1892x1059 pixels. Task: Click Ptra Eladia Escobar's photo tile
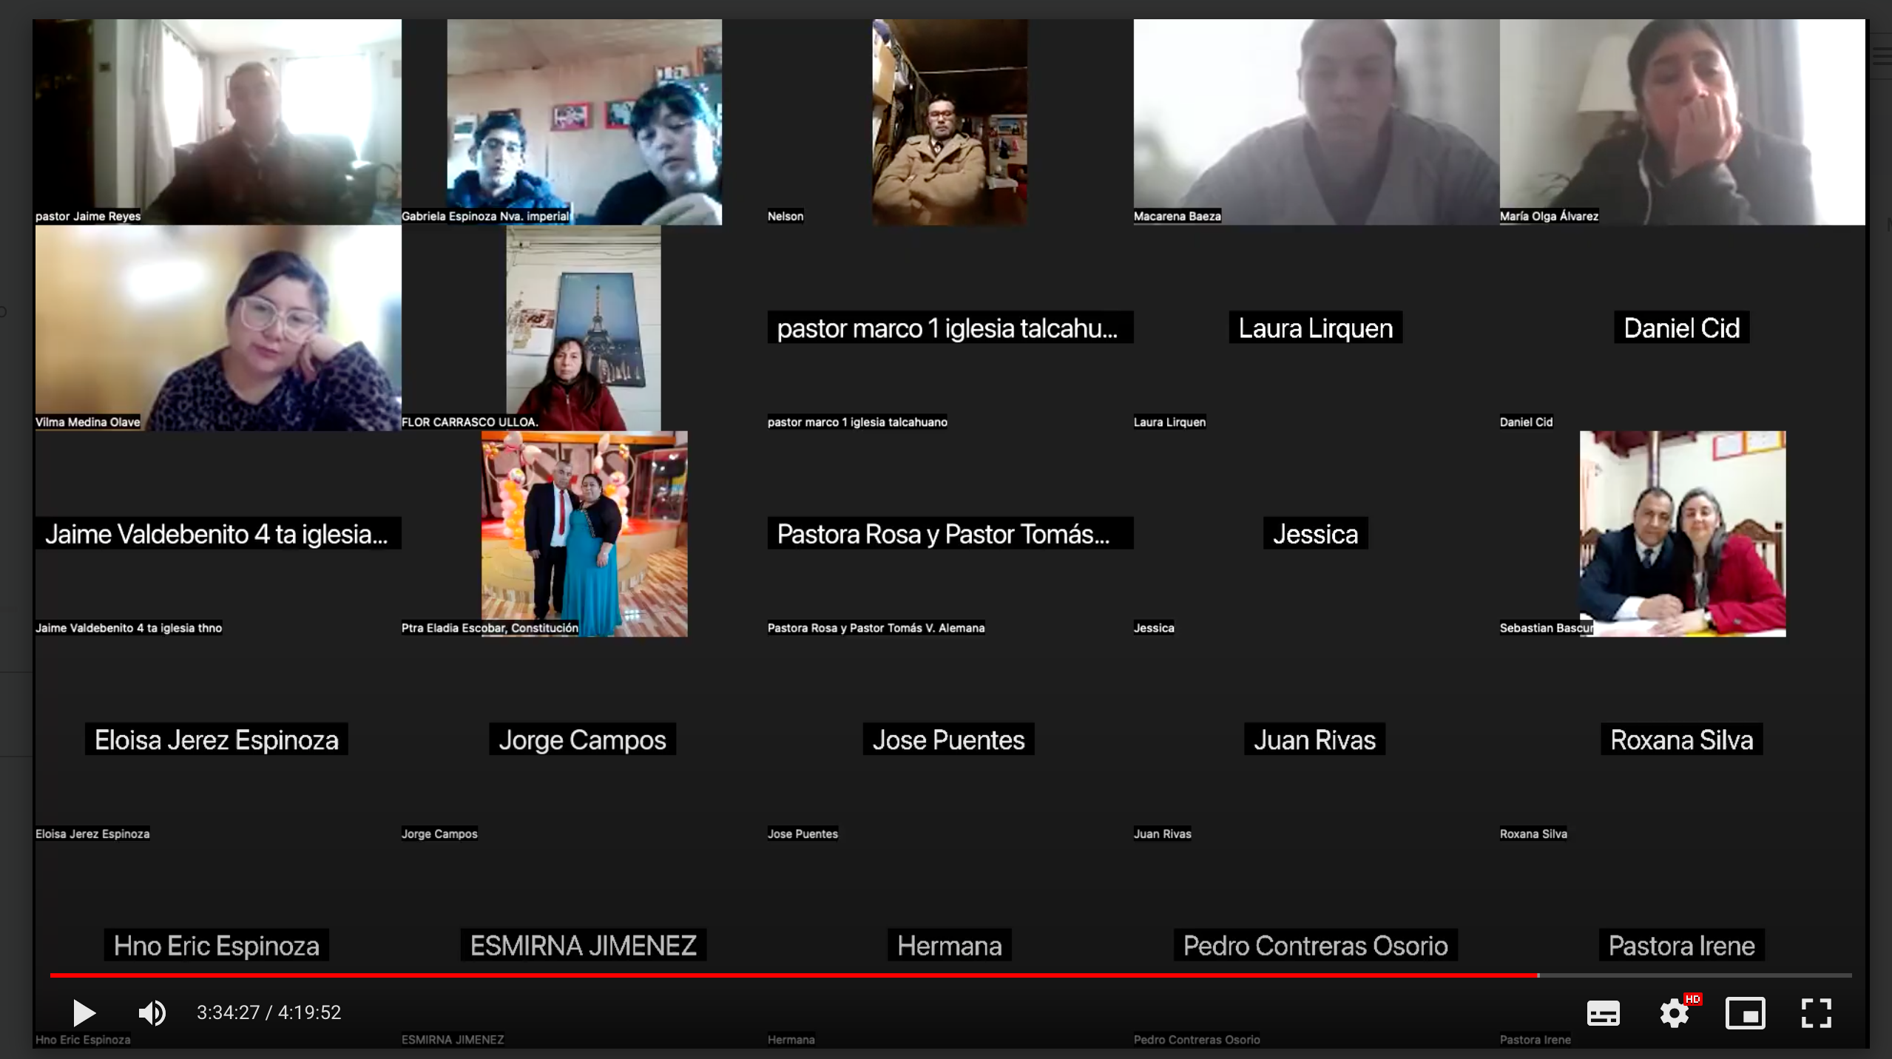click(x=584, y=533)
